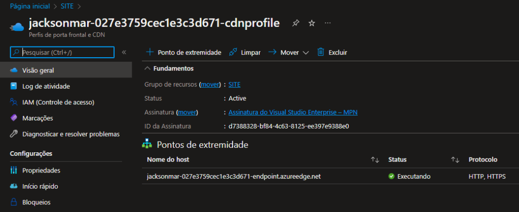Click the Executando status text
The image size is (519, 212).
point(414,177)
